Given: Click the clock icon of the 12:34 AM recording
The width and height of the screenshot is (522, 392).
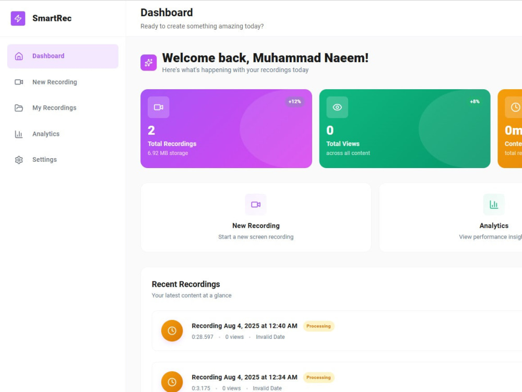Looking at the screenshot, I should [172, 382].
